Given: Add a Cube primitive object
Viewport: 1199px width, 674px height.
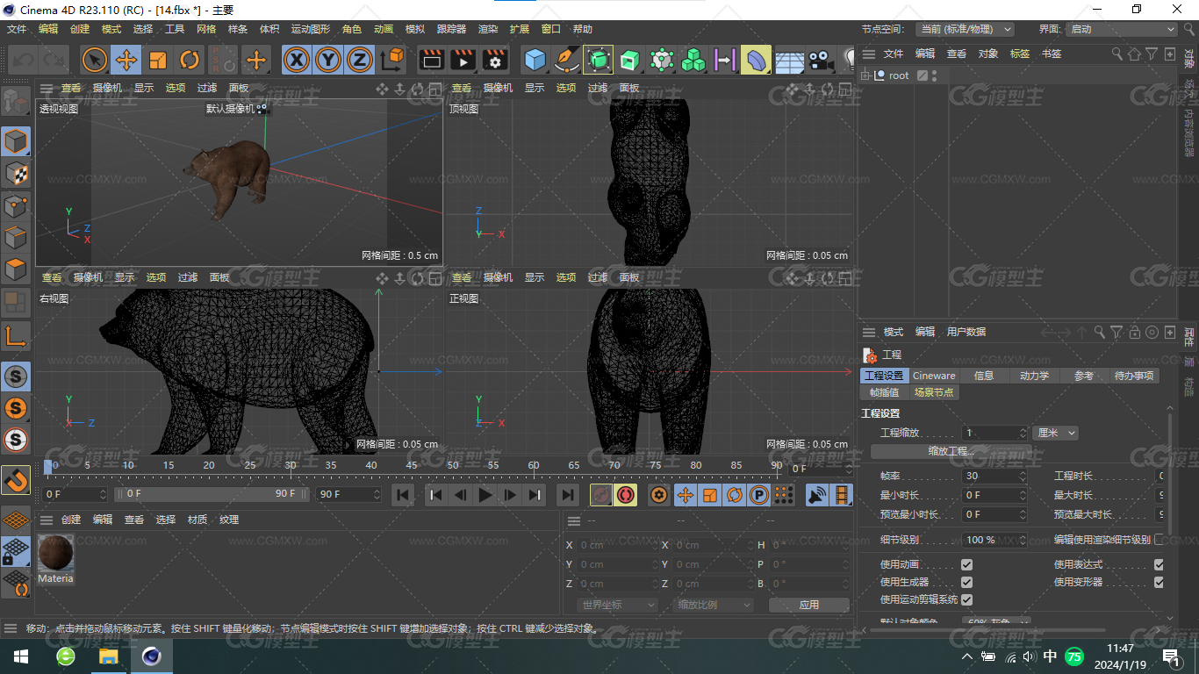Looking at the screenshot, I should pos(535,60).
